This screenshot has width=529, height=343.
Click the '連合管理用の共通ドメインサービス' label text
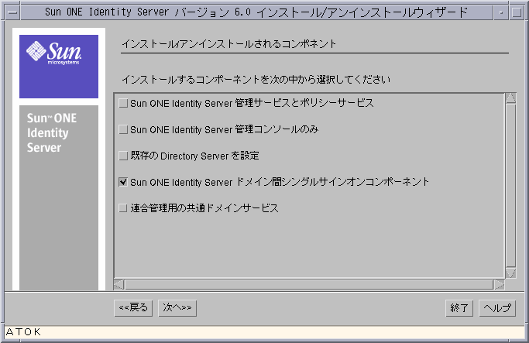click(x=204, y=208)
